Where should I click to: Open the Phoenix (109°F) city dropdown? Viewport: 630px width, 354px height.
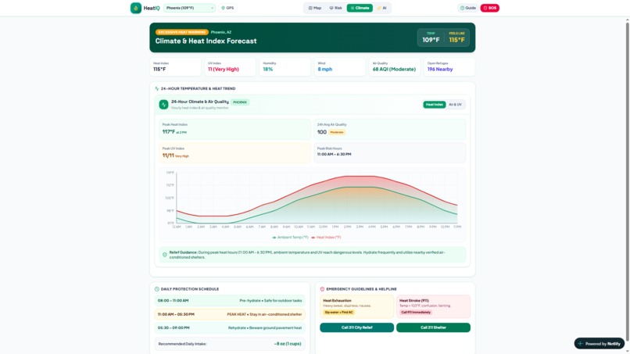[x=189, y=8]
